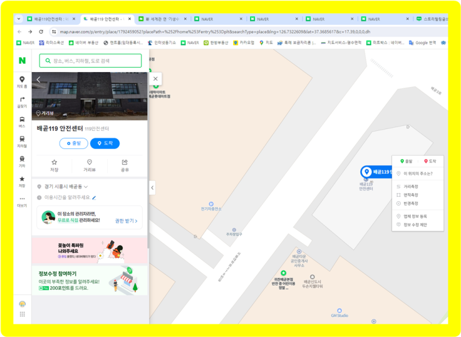Open the apps grid icon at sidebar bottom

(22, 315)
